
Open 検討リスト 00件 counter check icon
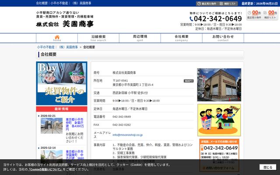pos(265,13)
